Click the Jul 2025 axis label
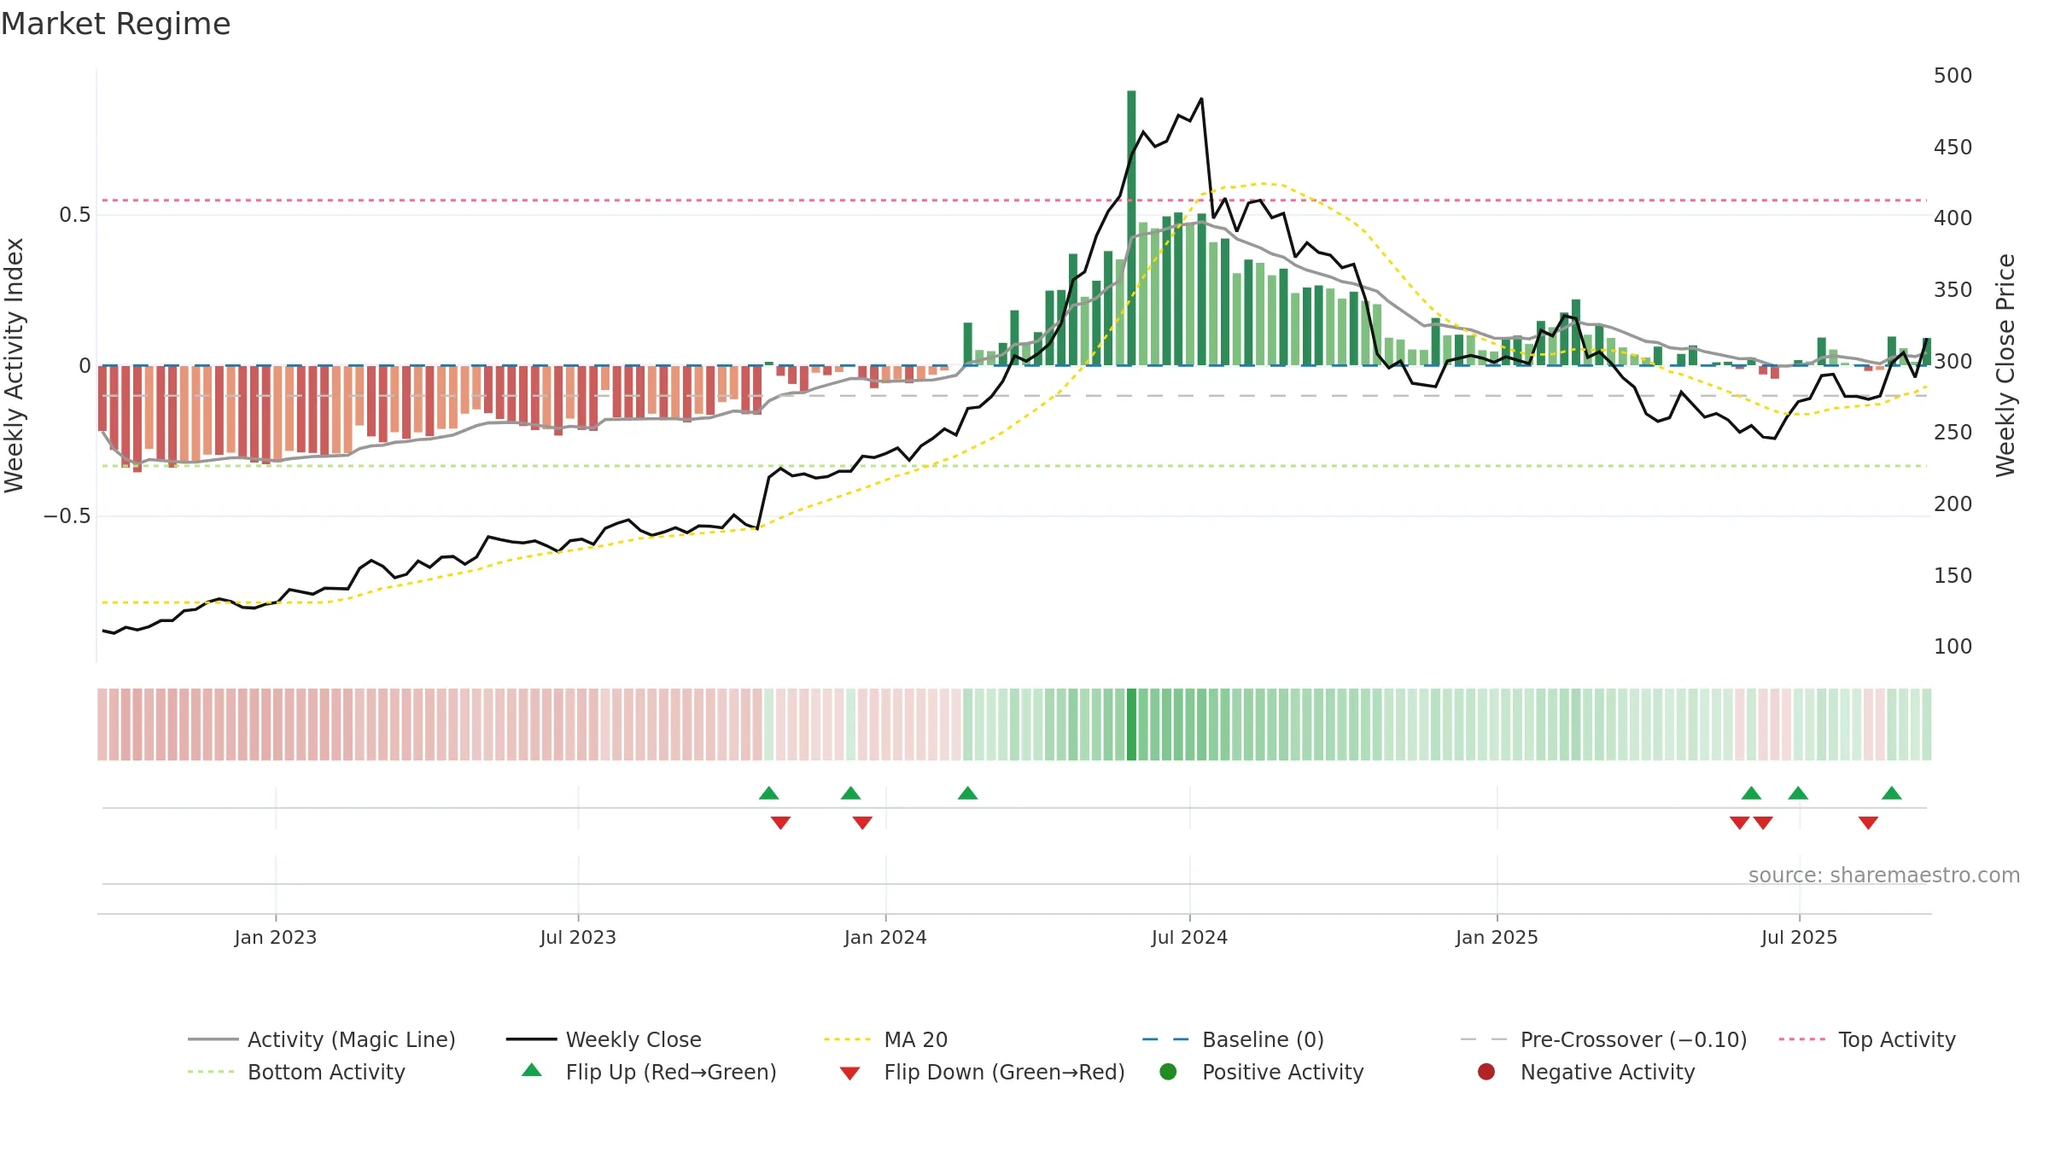 pyautogui.click(x=1799, y=938)
